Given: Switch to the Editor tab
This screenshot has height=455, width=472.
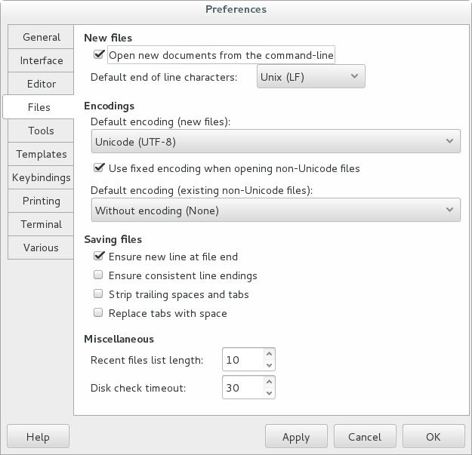Looking at the screenshot, I should 42,84.
